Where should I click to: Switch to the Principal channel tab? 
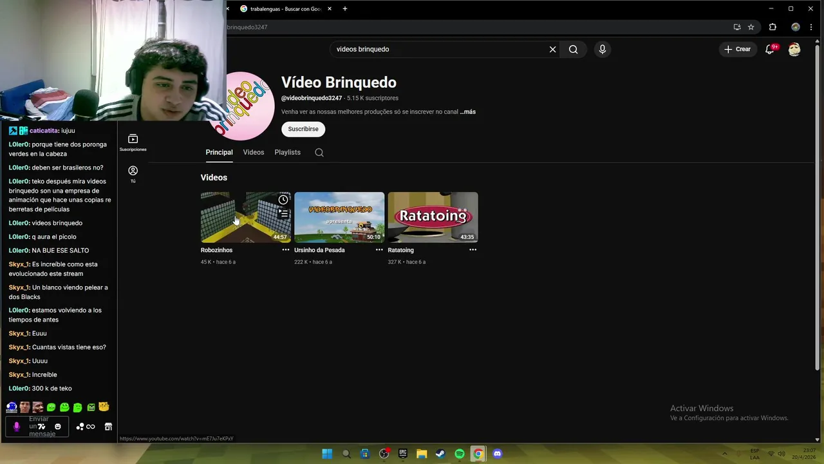pyautogui.click(x=219, y=153)
